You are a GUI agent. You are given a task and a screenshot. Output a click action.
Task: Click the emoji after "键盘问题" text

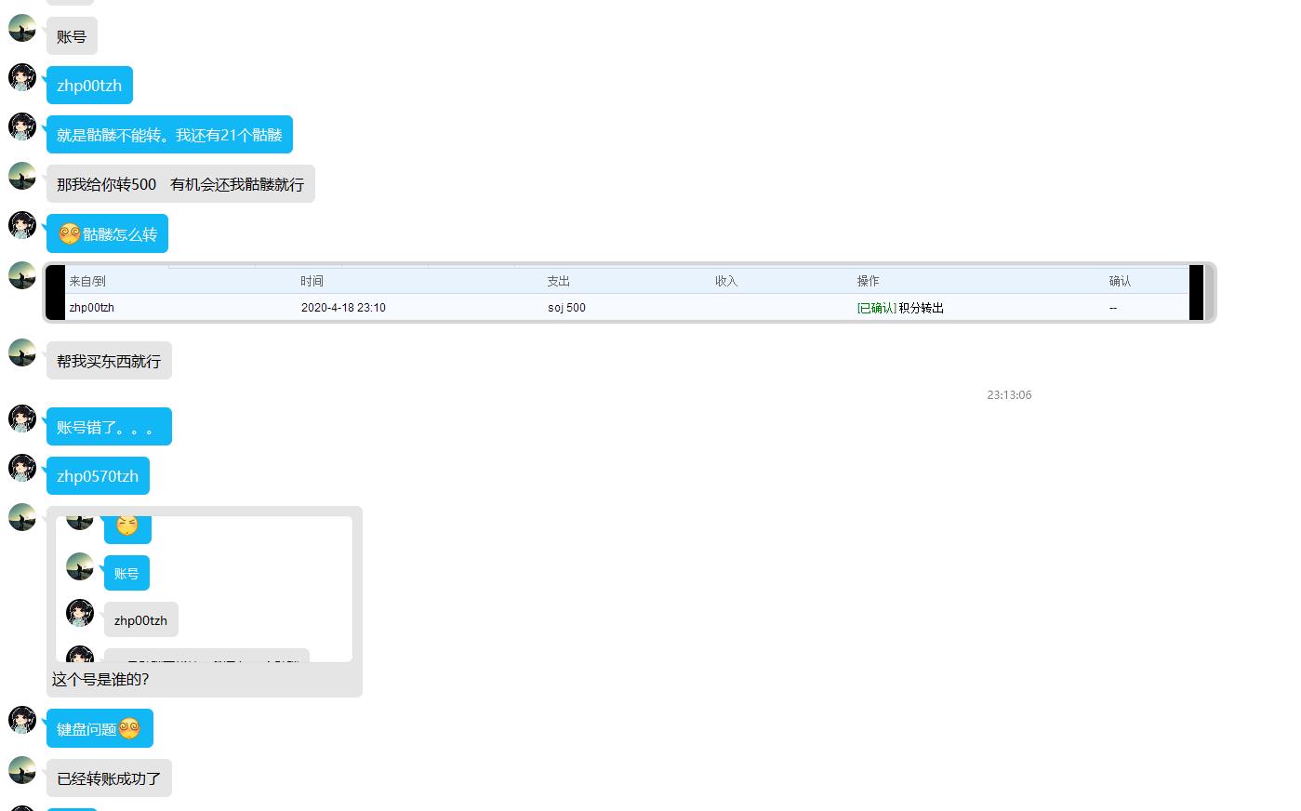(x=129, y=728)
